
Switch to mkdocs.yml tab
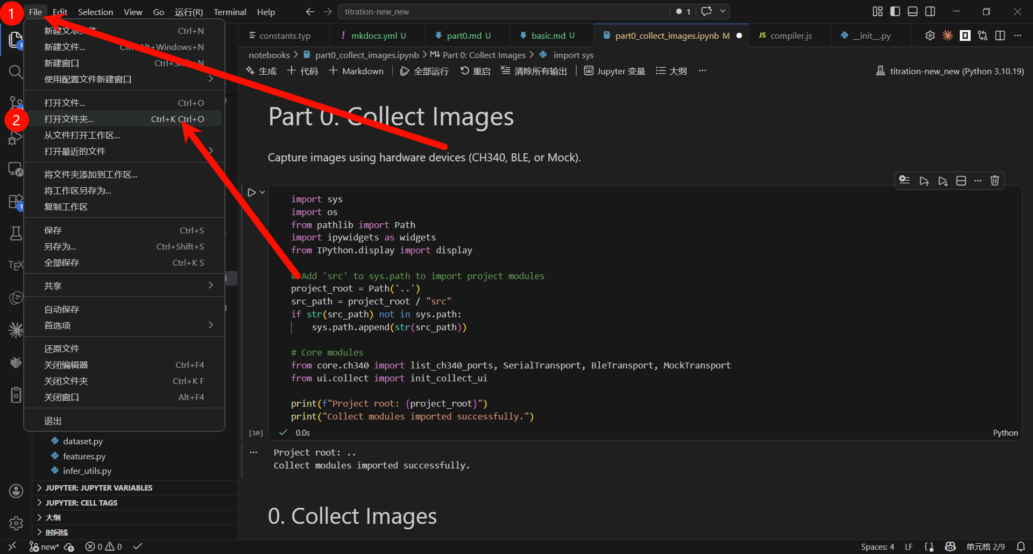tap(373, 35)
